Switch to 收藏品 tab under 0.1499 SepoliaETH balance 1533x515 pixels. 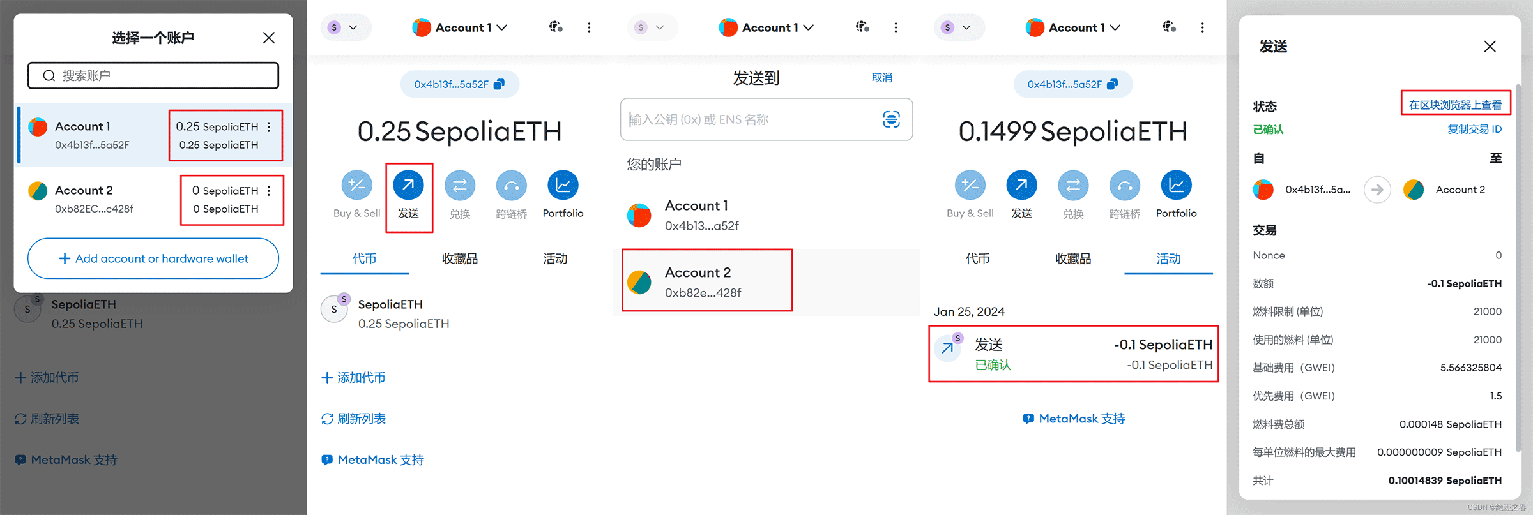click(1073, 258)
